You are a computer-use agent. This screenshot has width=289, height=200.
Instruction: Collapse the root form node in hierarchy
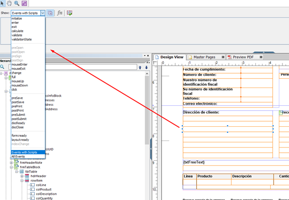pos(1,73)
